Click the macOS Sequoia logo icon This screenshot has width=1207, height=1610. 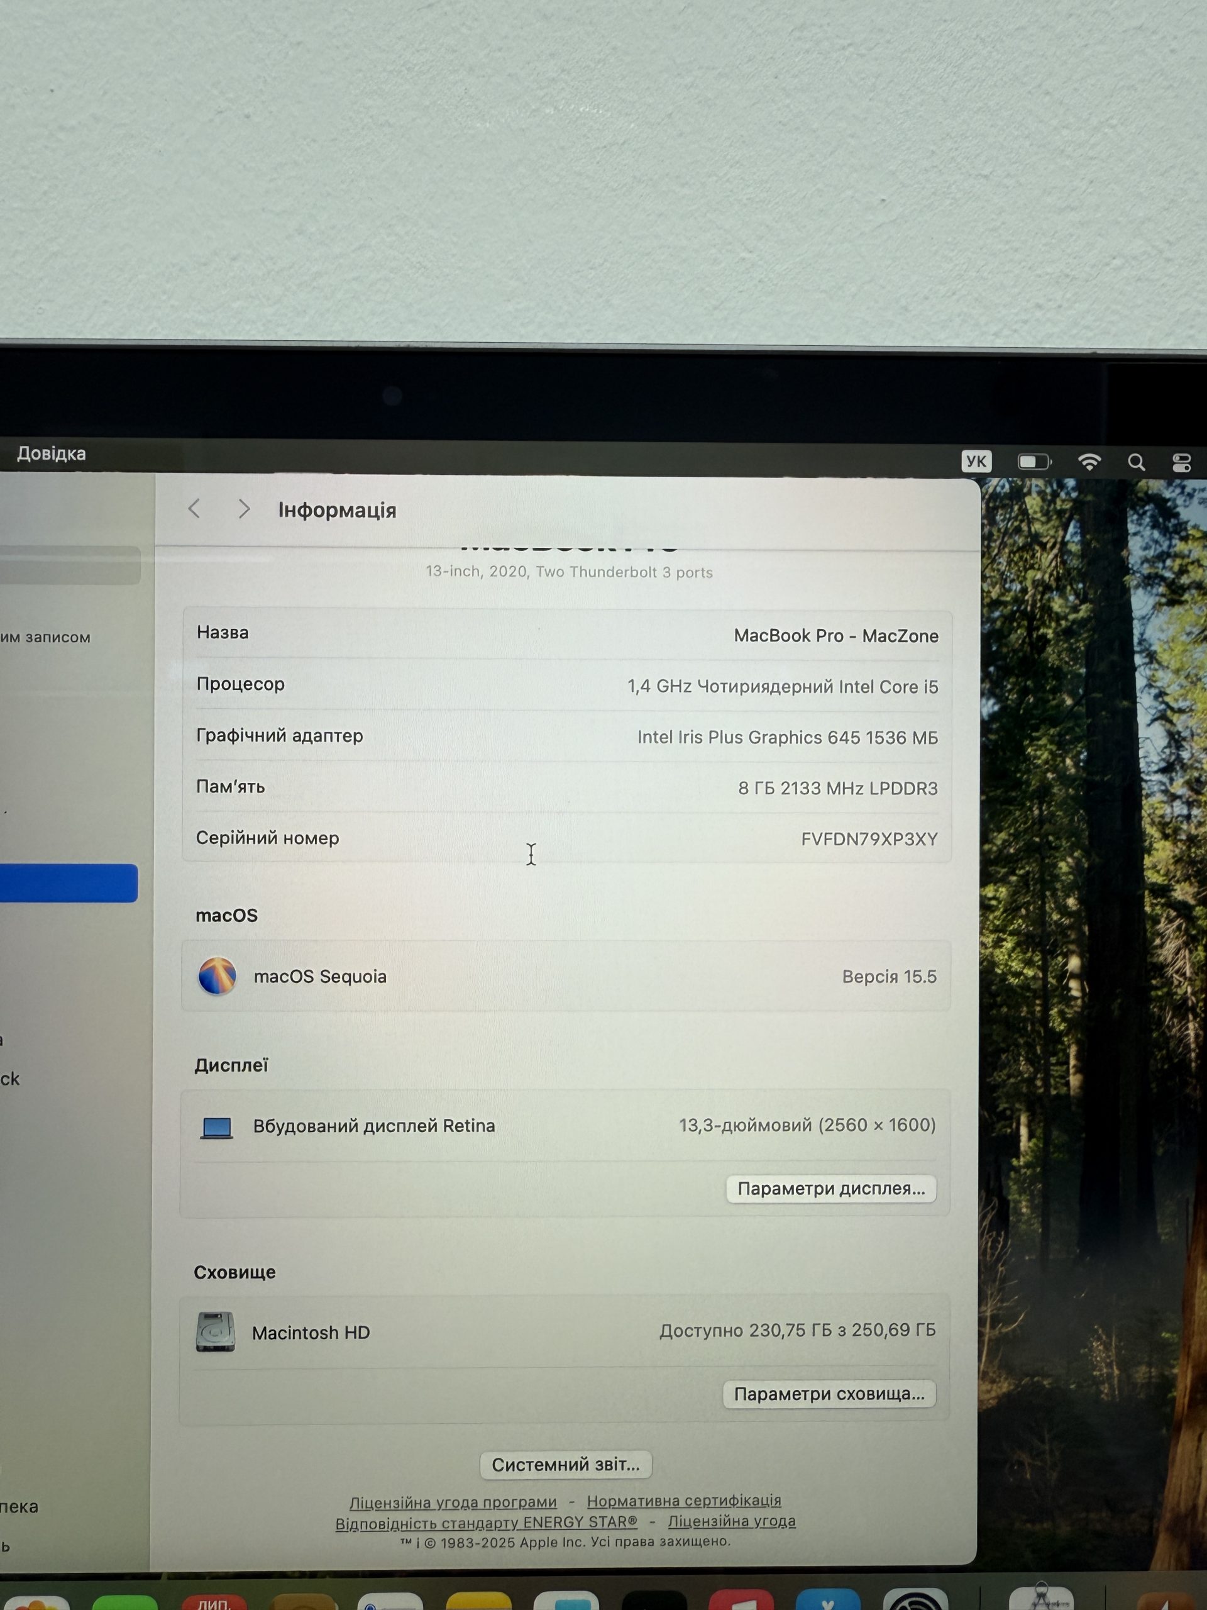(x=217, y=976)
